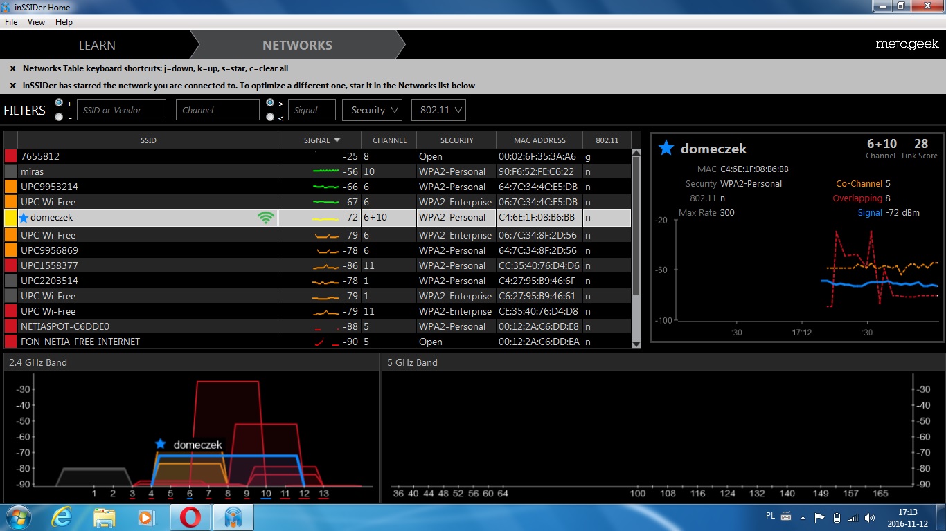The image size is (946, 531).
Task: Show hidden system tray icons
Action: pos(803,517)
